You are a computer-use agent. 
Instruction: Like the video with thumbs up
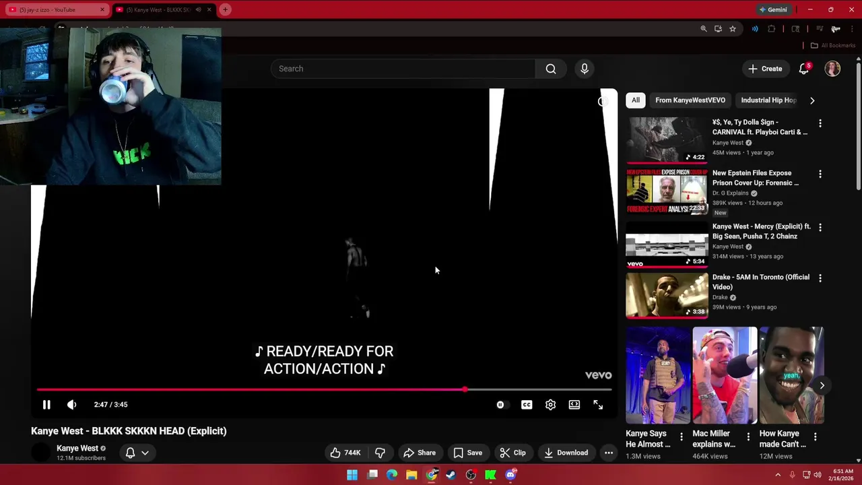[x=345, y=453]
